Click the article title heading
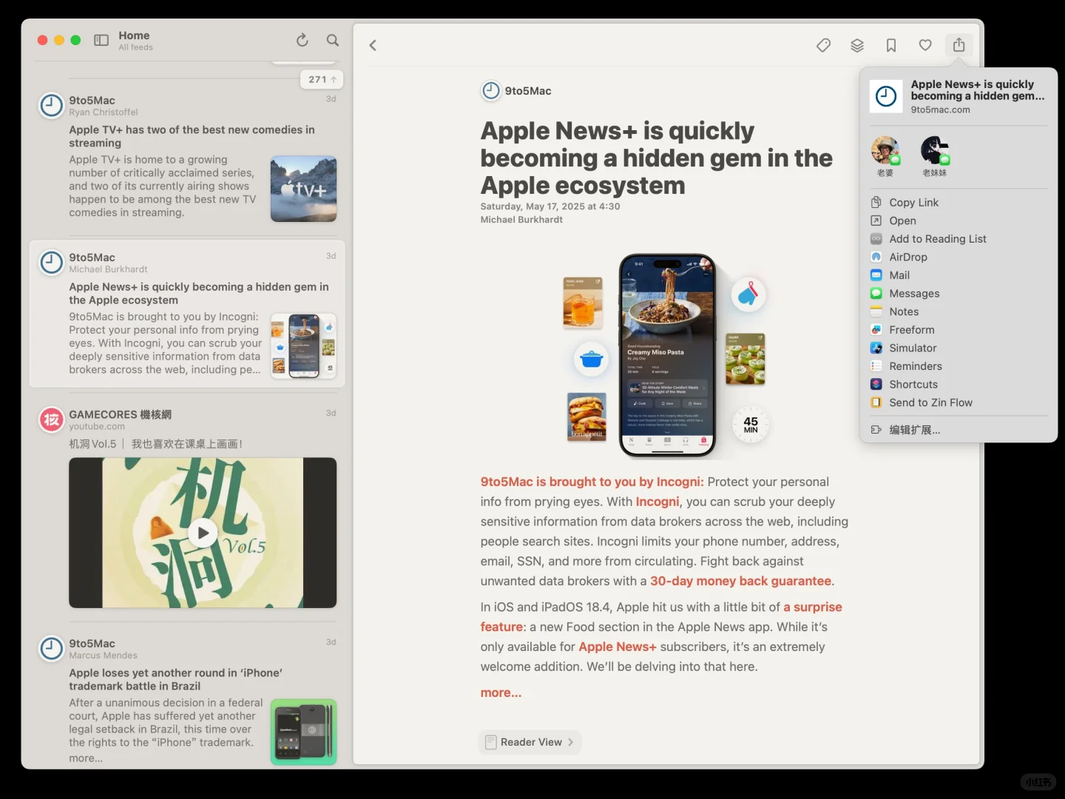 point(656,158)
